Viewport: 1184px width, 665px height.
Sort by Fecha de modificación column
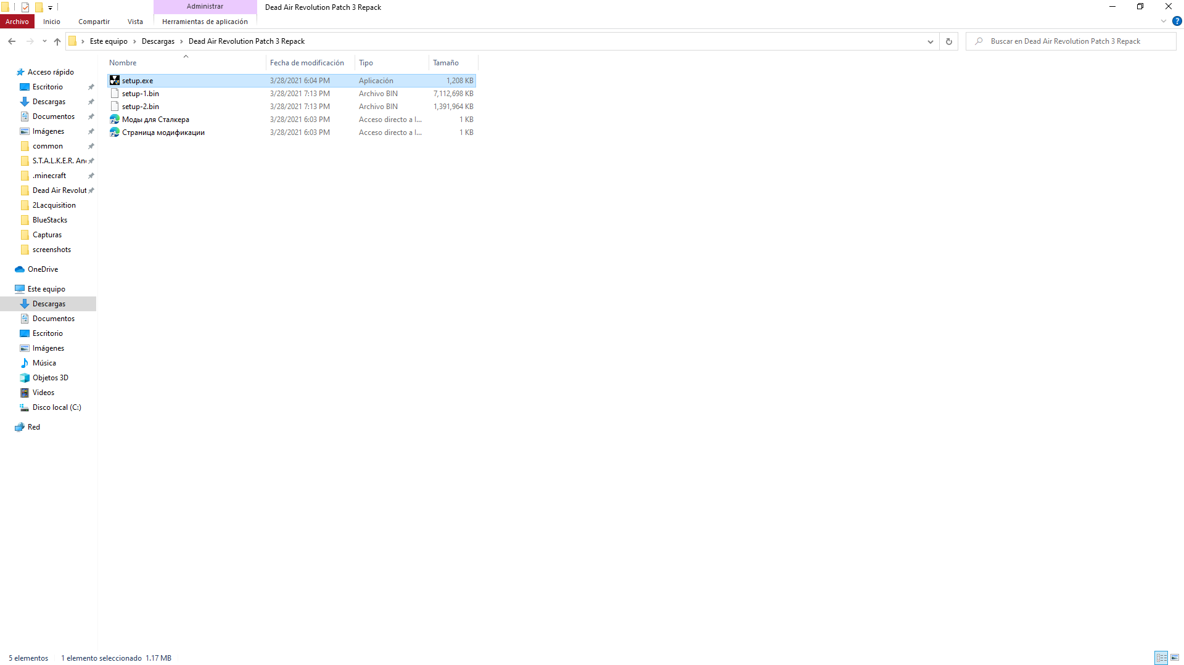310,63
